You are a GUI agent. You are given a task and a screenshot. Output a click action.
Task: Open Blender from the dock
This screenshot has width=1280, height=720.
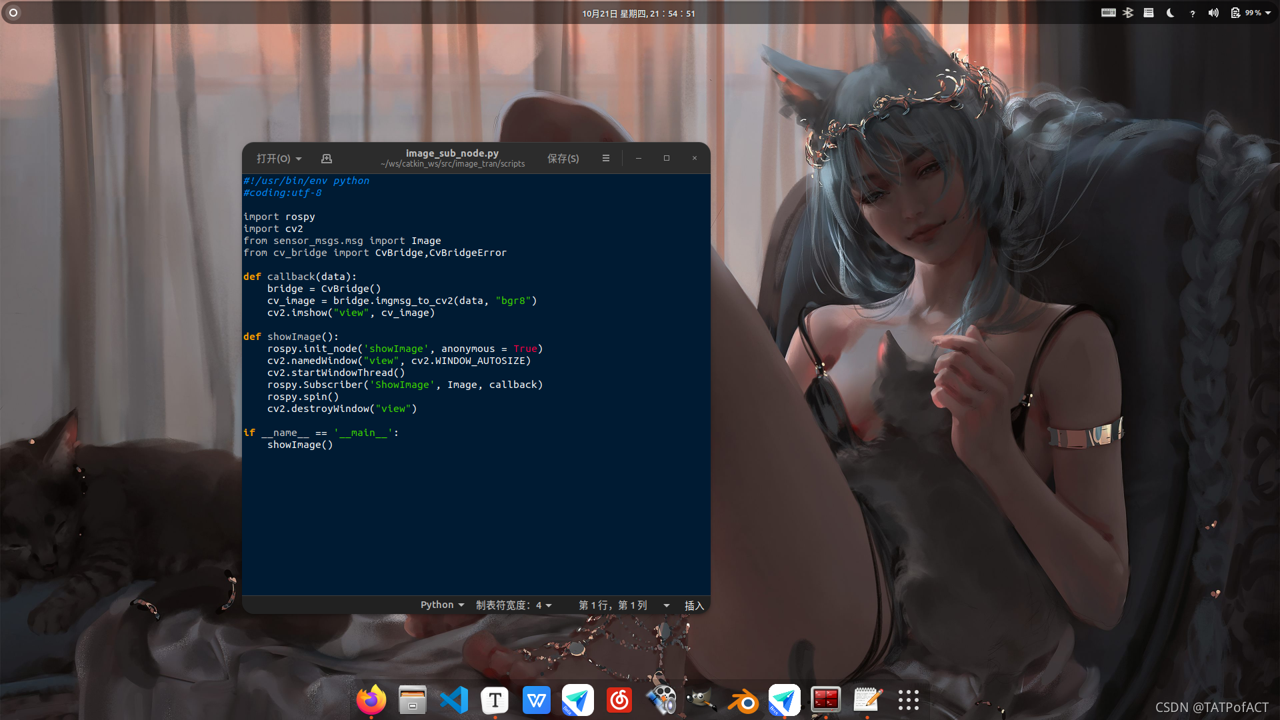coord(743,701)
